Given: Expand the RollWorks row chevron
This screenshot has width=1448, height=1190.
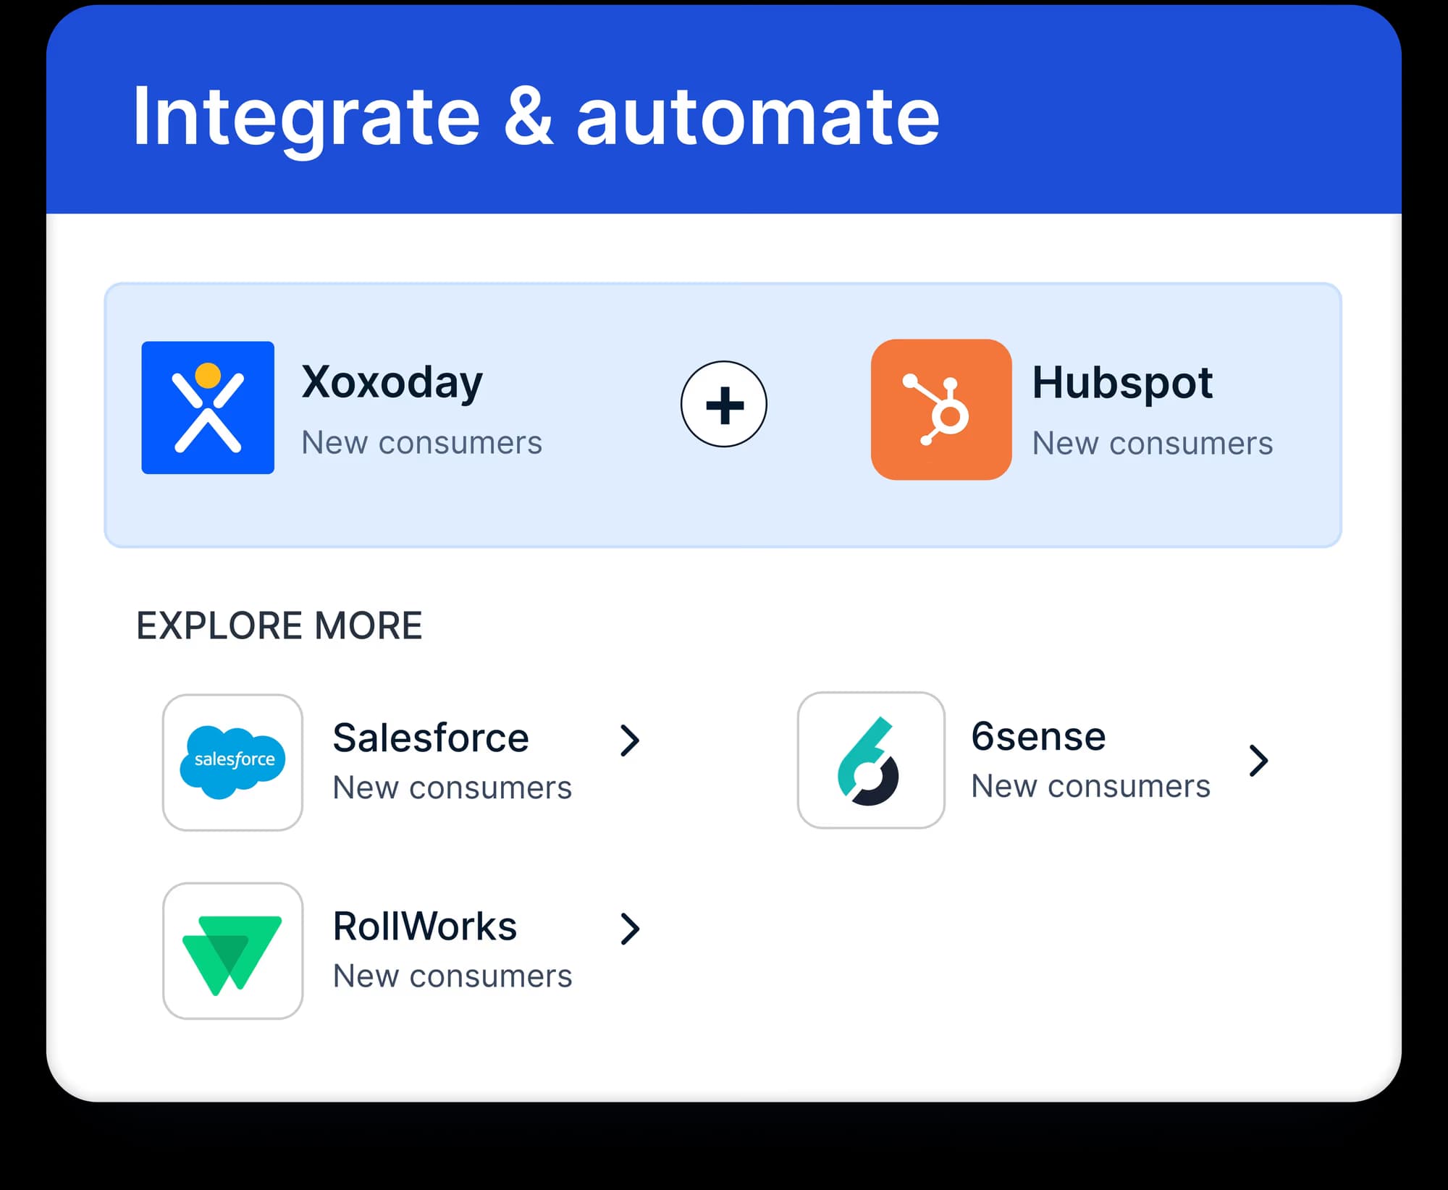Looking at the screenshot, I should [631, 929].
